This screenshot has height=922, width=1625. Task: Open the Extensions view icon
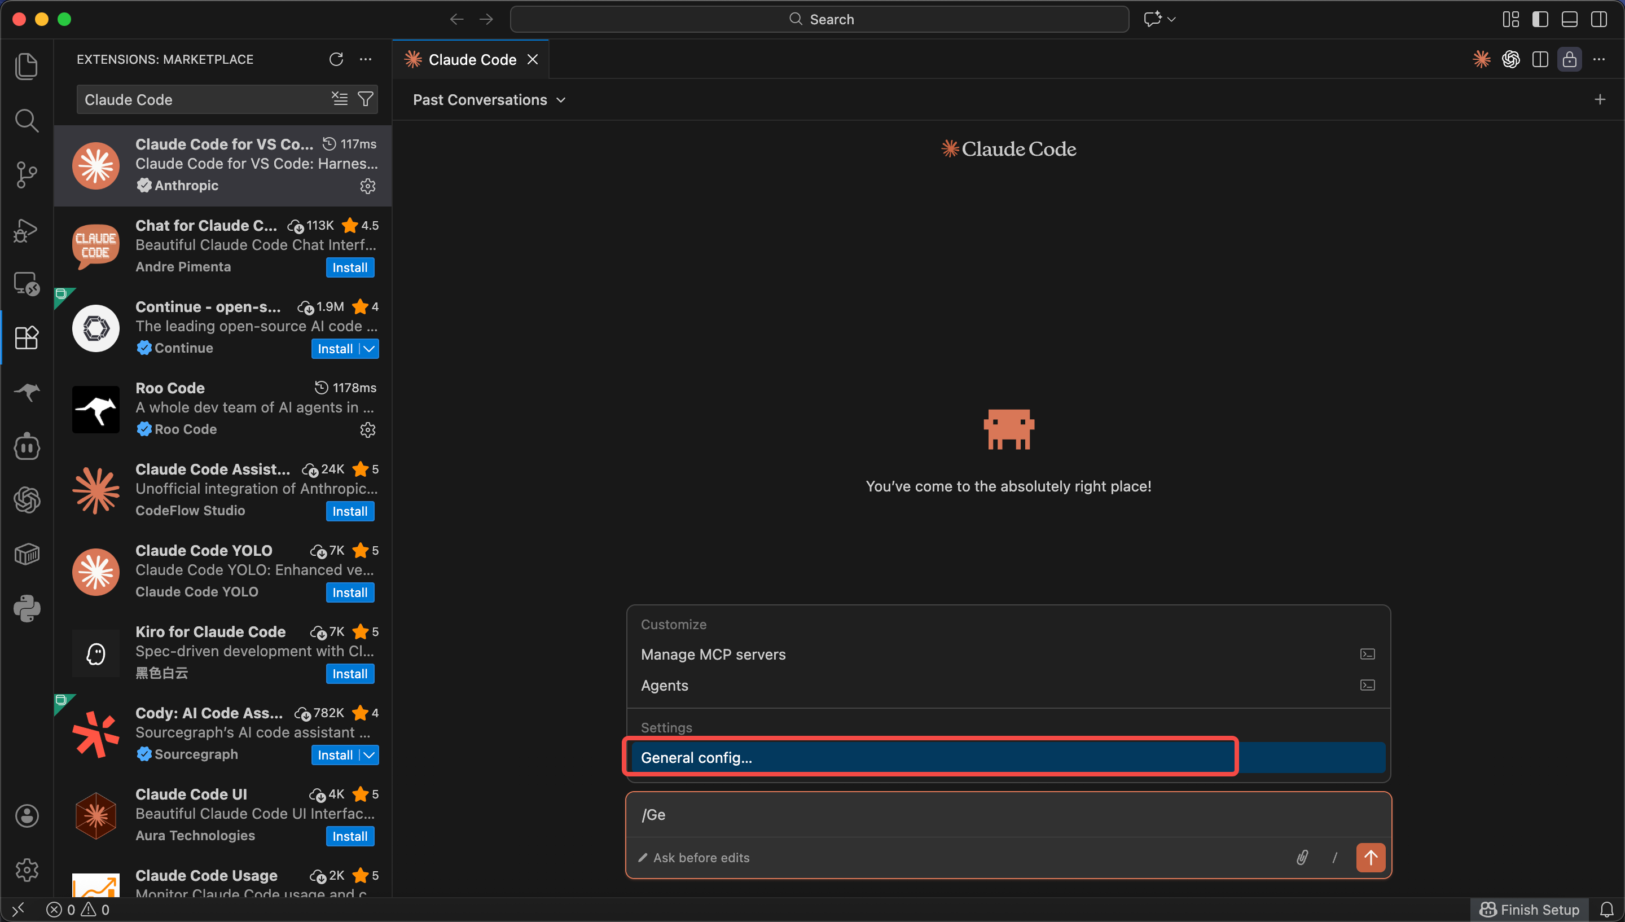(27, 337)
